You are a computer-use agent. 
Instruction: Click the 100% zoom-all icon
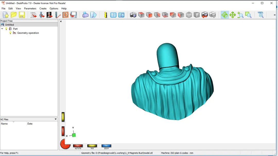(260, 15)
